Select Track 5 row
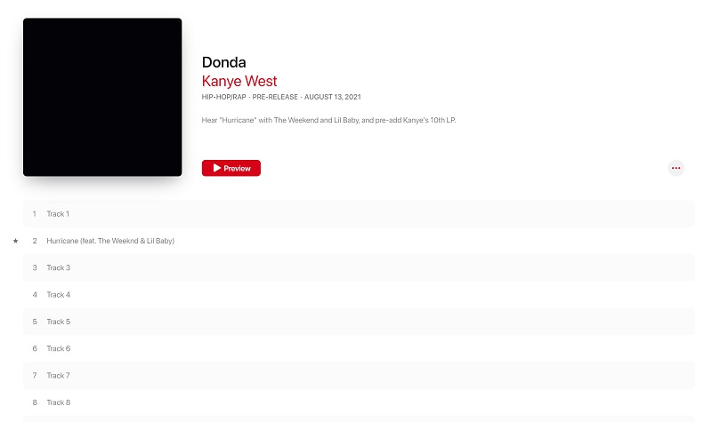This screenshot has width=712, height=422. pos(359,322)
